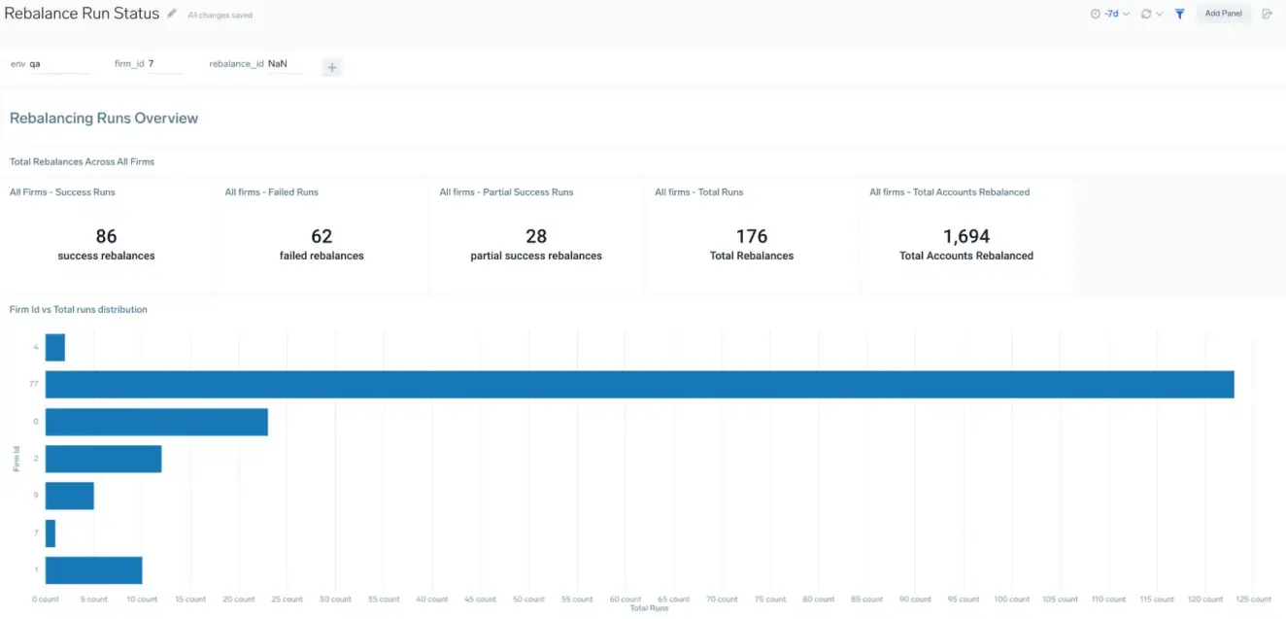The image size is (1286, 619).
Task: Add a new variable with plus icon
Action: coord(332,67)
